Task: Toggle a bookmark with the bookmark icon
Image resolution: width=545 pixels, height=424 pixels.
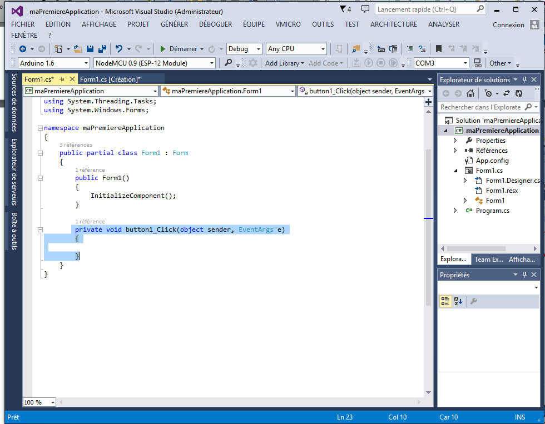Action: (x=439, y=49)
